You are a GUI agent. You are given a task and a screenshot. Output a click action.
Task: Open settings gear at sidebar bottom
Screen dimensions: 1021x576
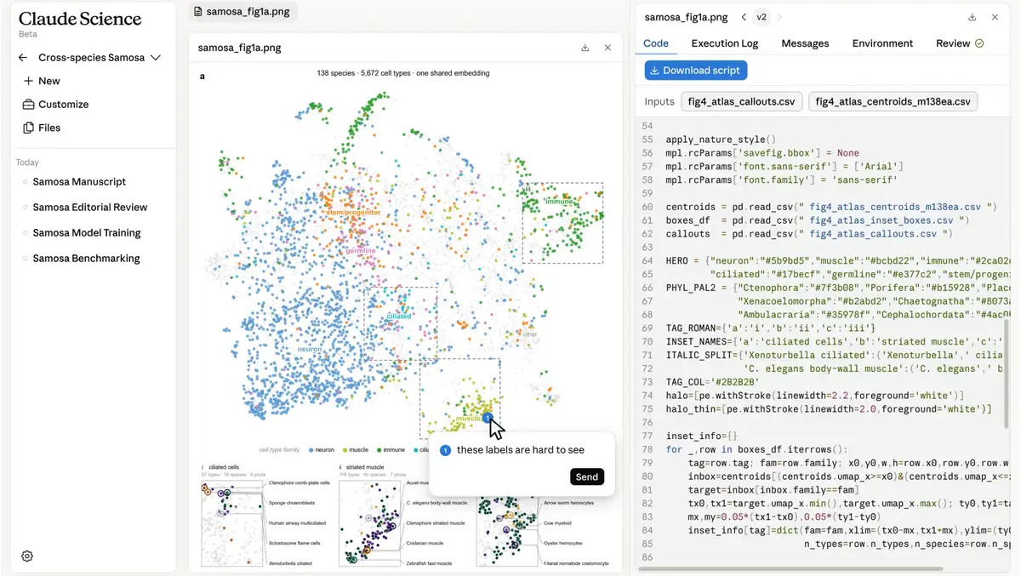coord(27,556)
